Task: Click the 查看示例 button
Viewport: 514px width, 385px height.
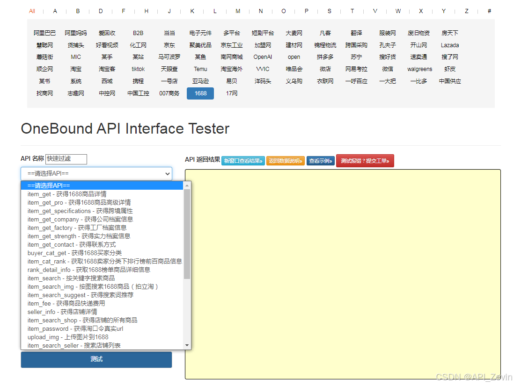Action: pos(321,161)
